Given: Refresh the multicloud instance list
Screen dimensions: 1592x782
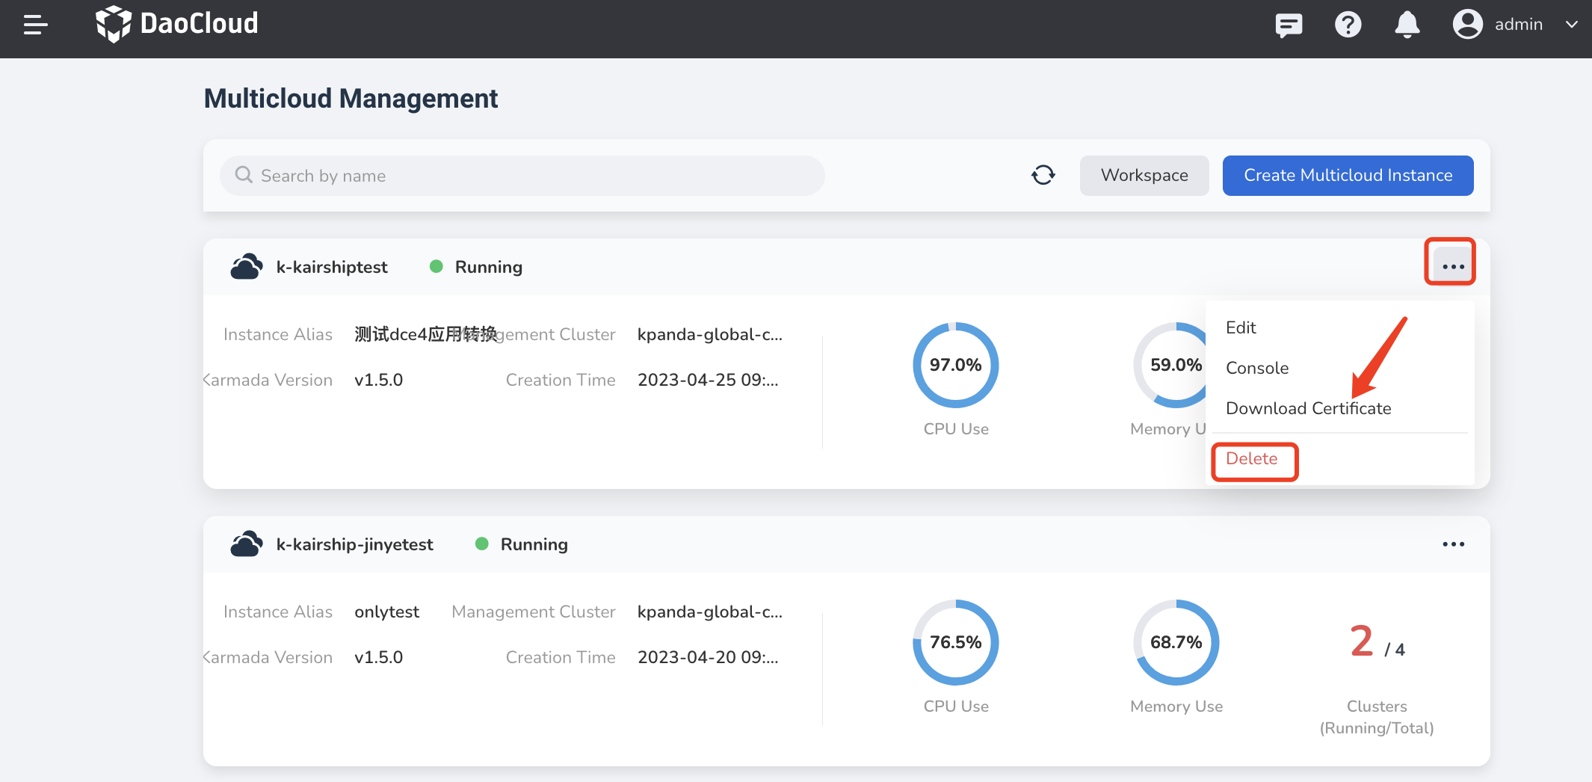Looking at the screenshot, I should (1043, 175).
